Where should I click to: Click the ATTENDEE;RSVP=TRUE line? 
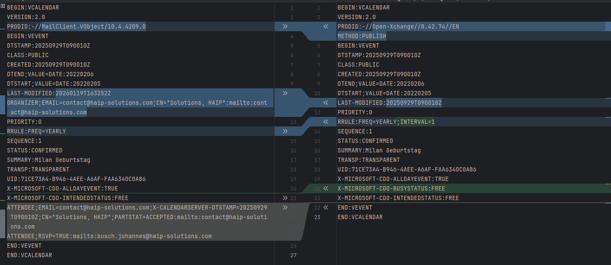[x=109, y=236]
